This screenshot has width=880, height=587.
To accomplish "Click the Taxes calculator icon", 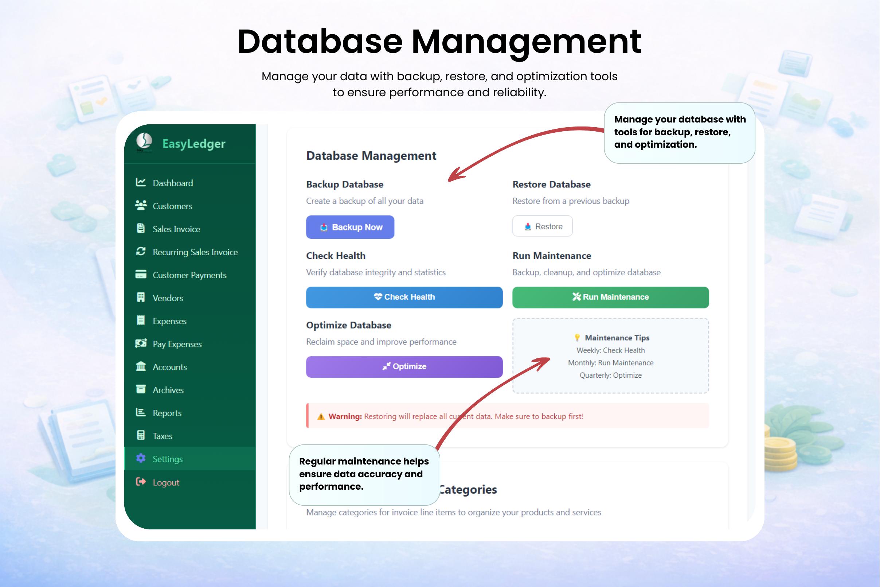I will click(141, 435).
